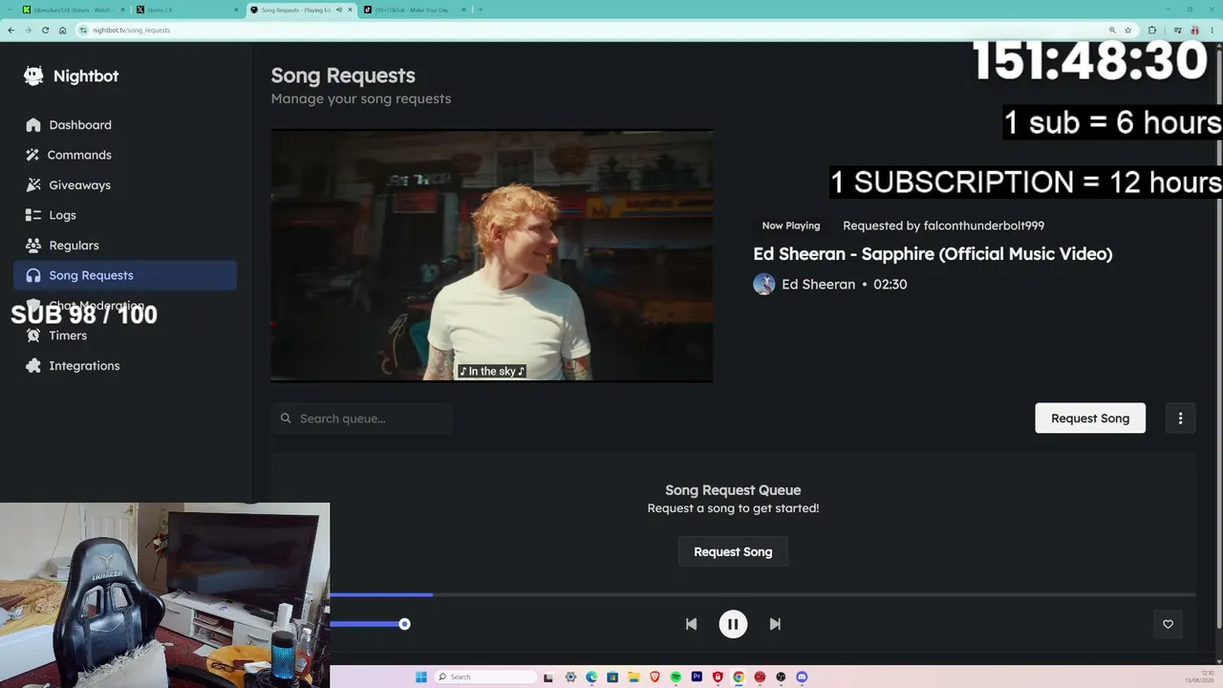The image size is (1223, 688).
Task: Open Spotify from the taskbar
Action: (676, 677)
